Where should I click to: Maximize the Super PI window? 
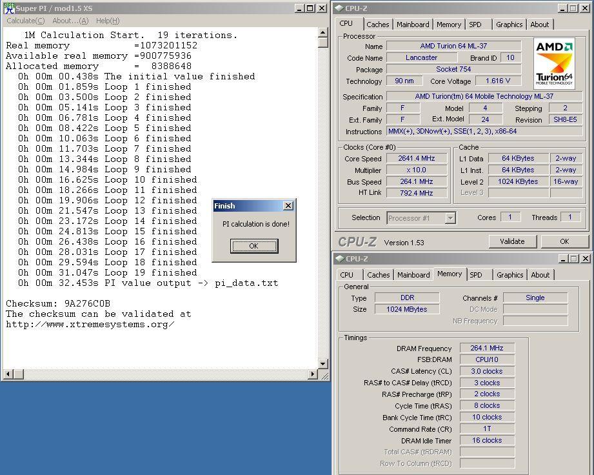[310, 8]
